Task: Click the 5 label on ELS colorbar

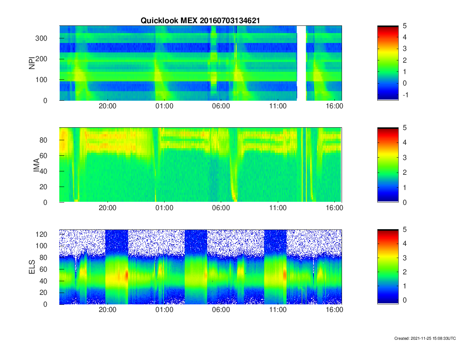Action: [x=405, y=230]
